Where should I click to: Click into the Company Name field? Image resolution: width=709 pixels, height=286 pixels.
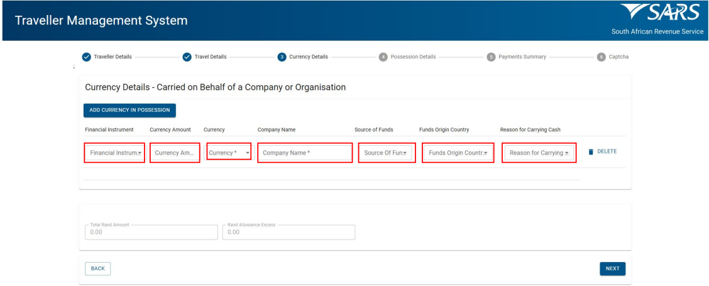(305, 153)
